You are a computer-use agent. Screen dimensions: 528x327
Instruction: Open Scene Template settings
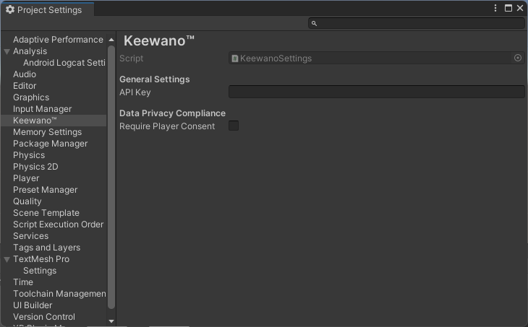point(46,213)
